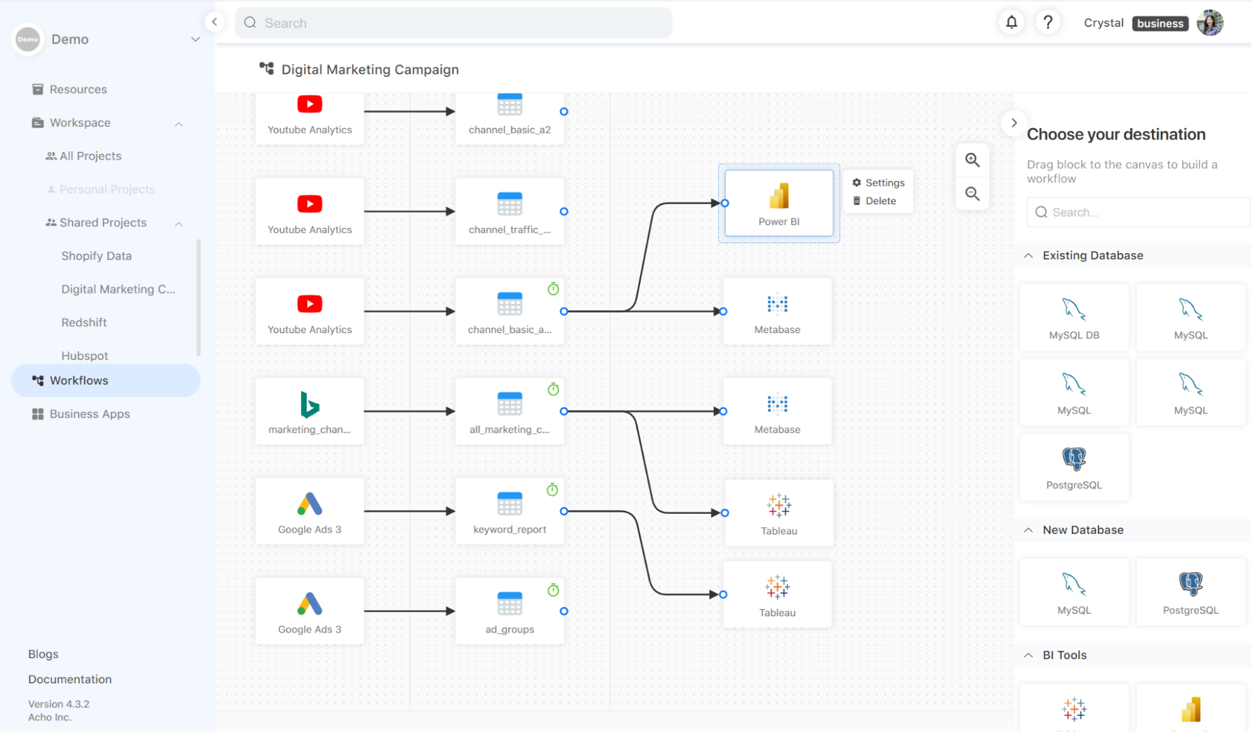Select PostgreSQL under Existing Database
Image resolution: width=1251 pixels, height=732 pixels.
[x=1074, y=467]
